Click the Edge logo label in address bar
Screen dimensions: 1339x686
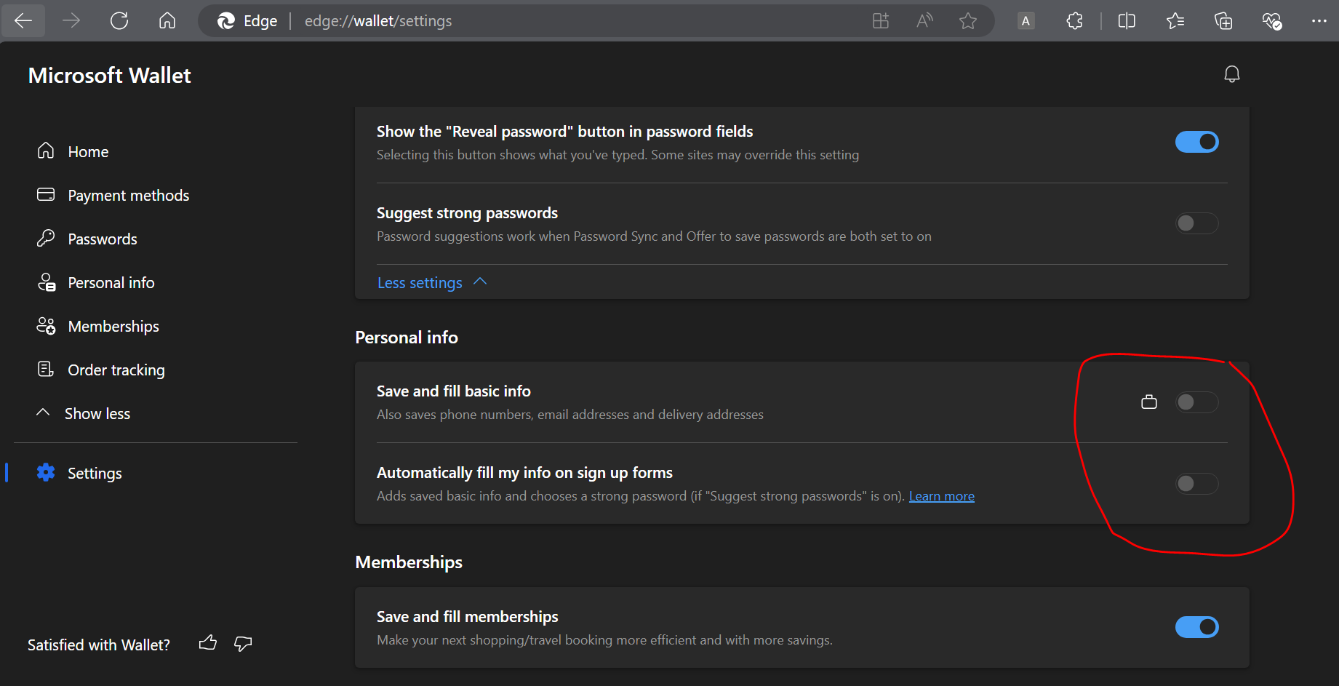click(247, 21)
